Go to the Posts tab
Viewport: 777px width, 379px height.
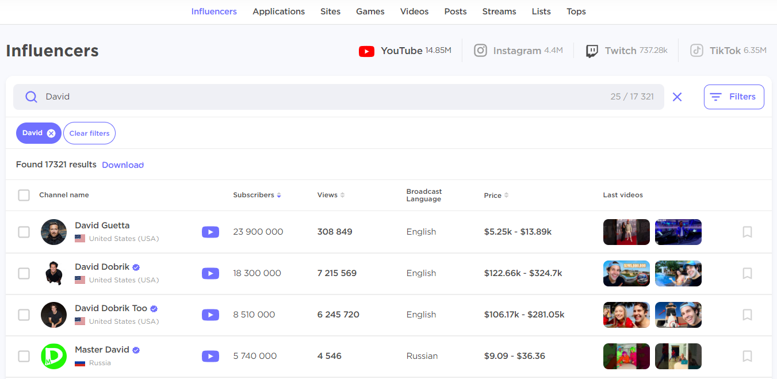click(x=456, y=12)
